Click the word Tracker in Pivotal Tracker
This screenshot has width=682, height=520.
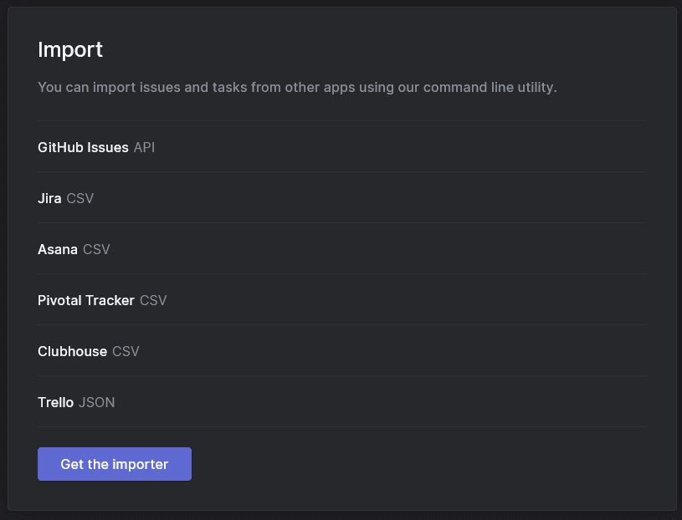click(110, 300)
